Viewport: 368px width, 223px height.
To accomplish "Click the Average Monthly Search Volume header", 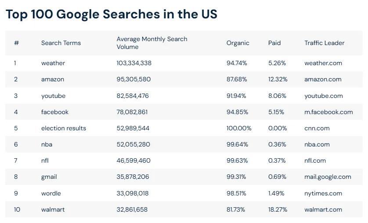I will coord(152,43).
